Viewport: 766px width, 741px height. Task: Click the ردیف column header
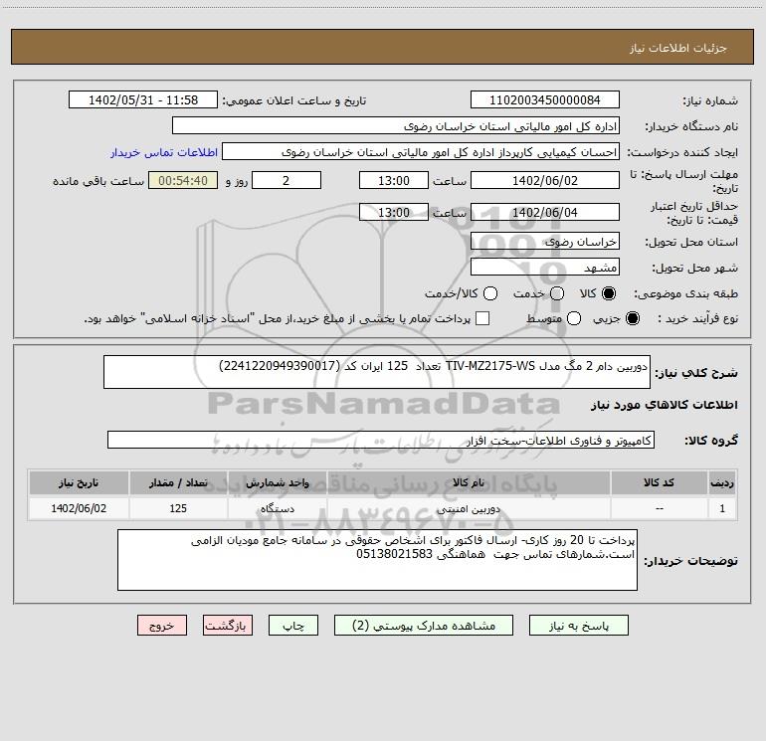click(722, 482)
